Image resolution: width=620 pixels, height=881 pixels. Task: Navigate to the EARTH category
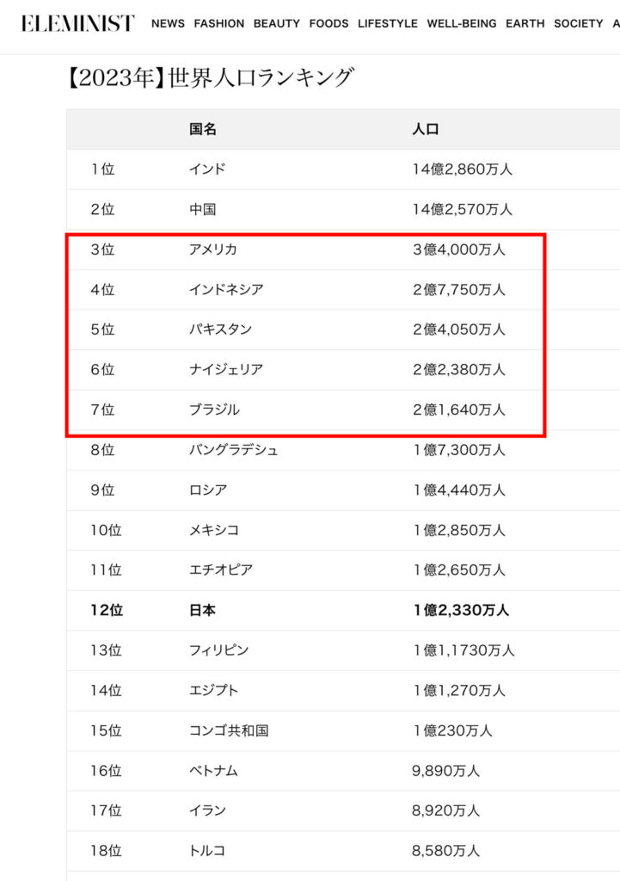click(525, 23)
